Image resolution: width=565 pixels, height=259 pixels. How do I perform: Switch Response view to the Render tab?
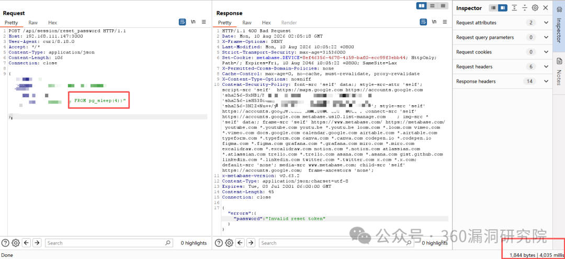[x=289, y=22]
